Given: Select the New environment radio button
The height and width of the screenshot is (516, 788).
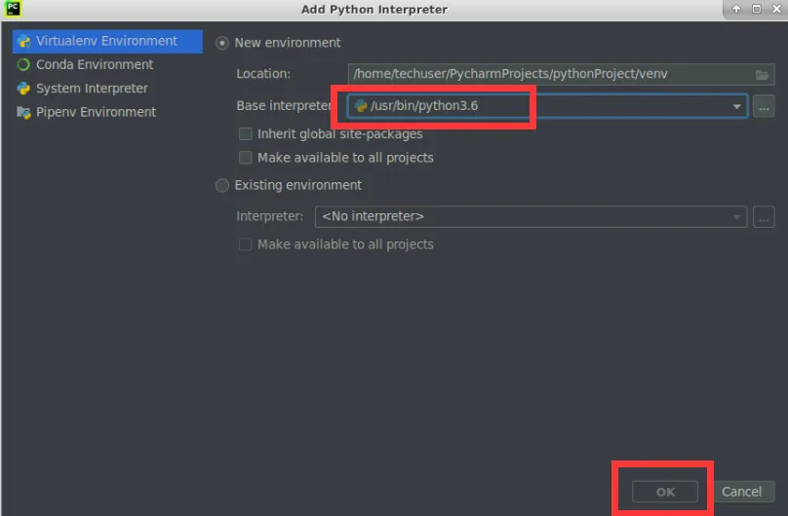Looking at the screenshot, I should (x=223, y=43).
